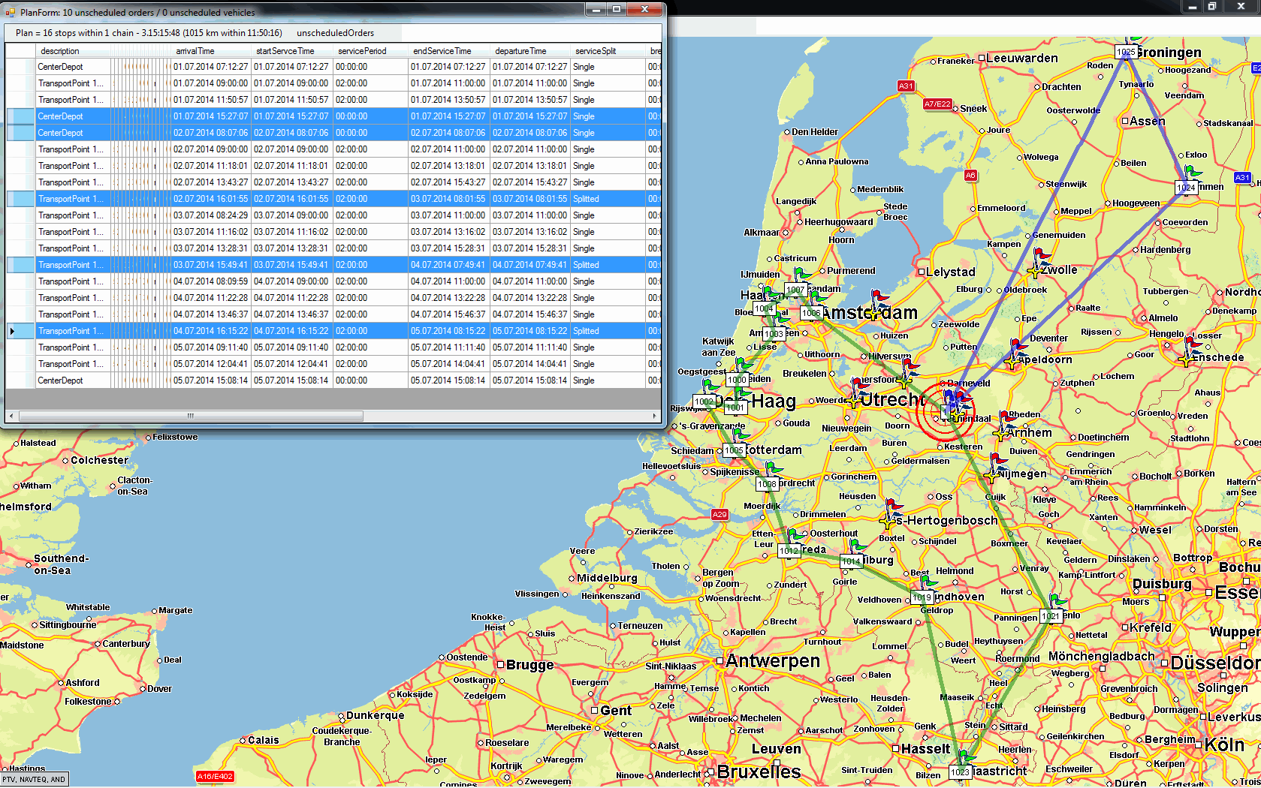Click the grid's horizontal scrollbar right arrow

point(654,416)
